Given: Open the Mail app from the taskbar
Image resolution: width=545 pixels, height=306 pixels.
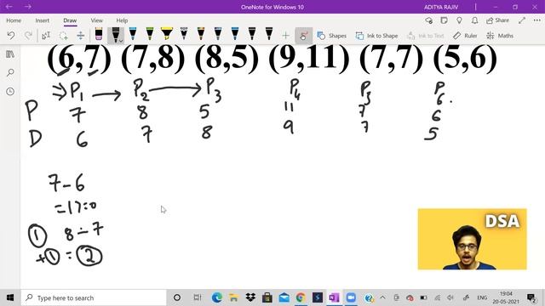Looking at the screenshot, I should point(284,297).
